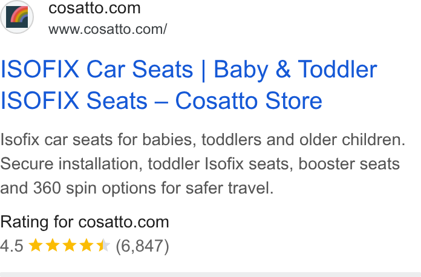
Task: Click the gray divider bar below the result
Action: click(211, 275)
